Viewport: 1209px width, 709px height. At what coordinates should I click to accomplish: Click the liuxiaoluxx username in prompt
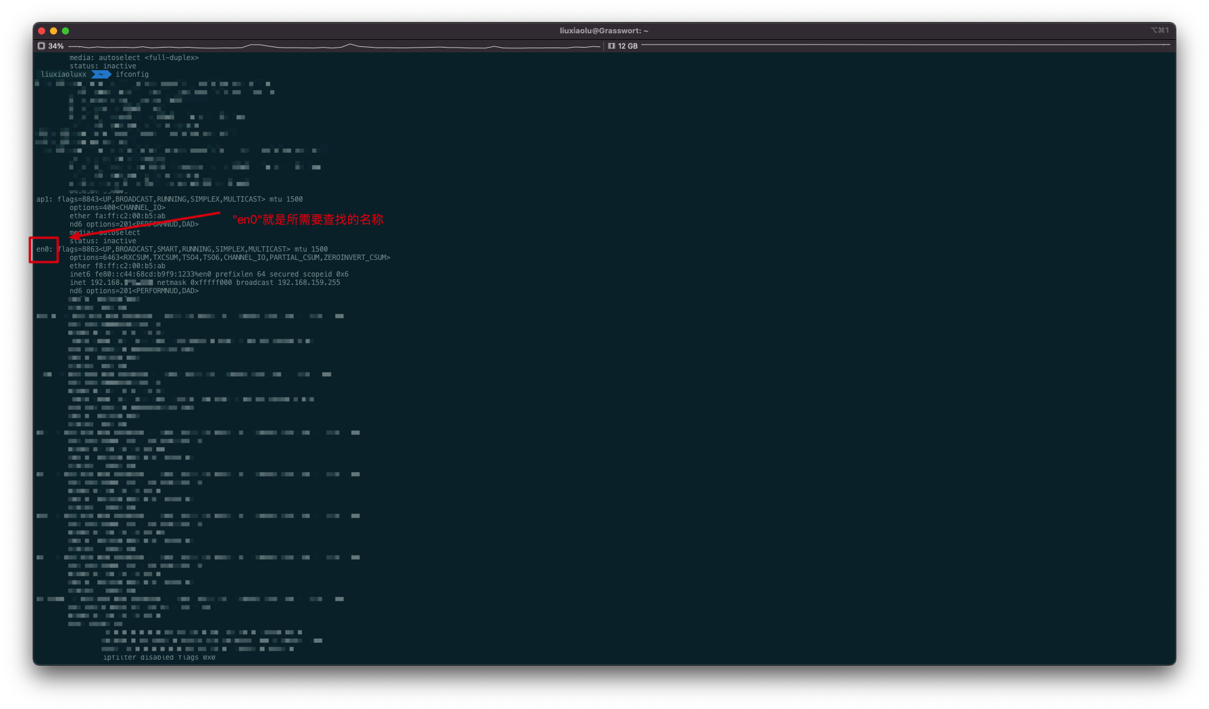pyautogui.click(x=63, y=74)
